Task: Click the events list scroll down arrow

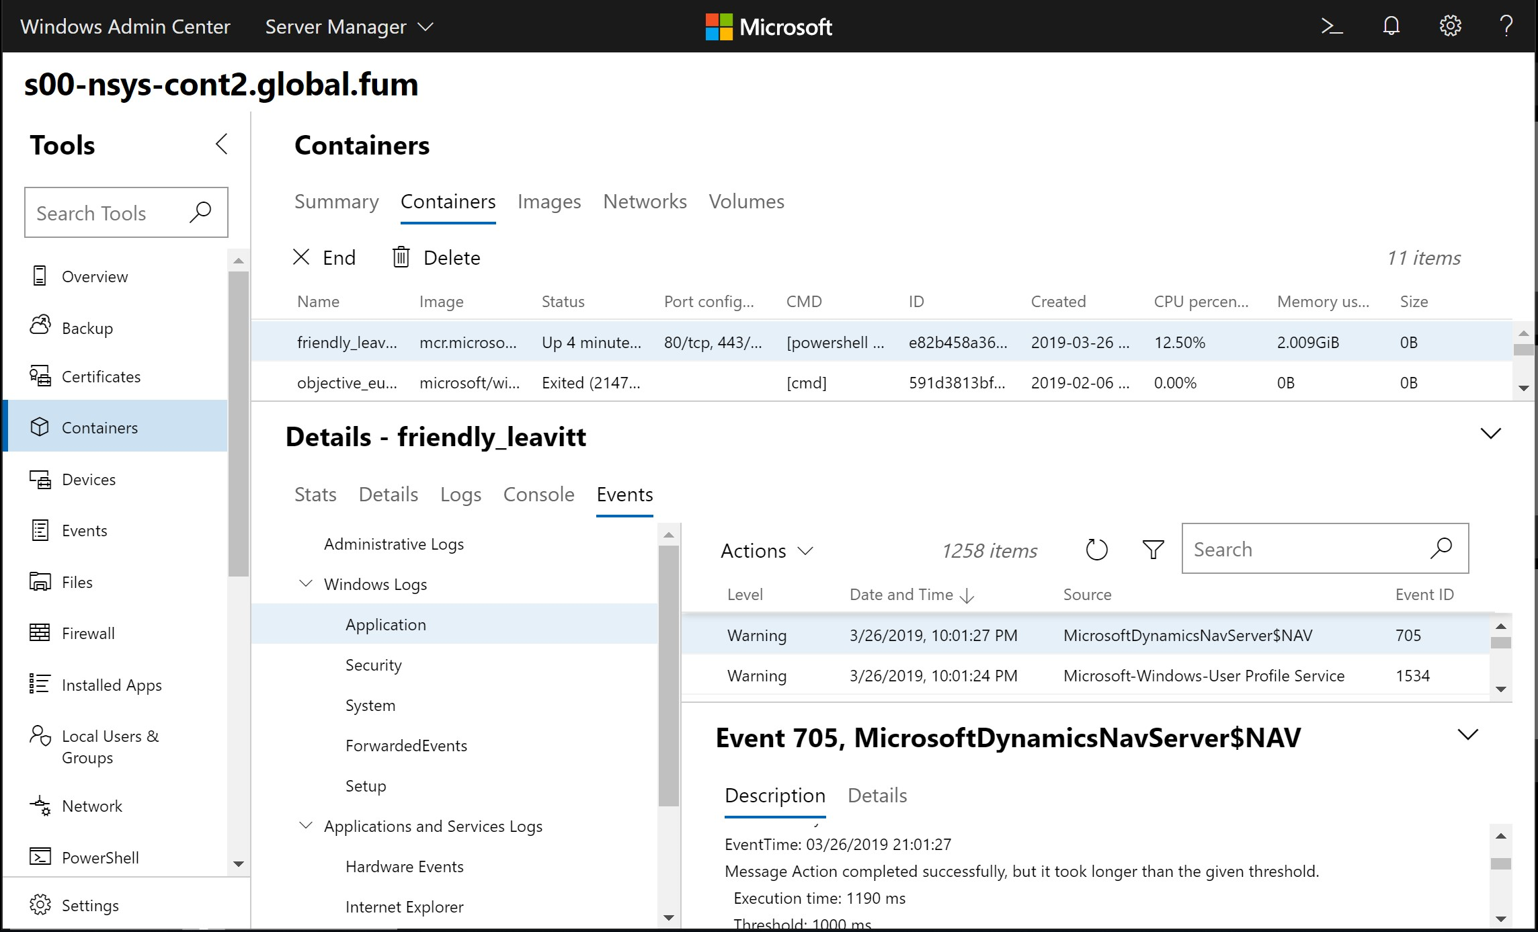Action: click(x=1500, y=689)
